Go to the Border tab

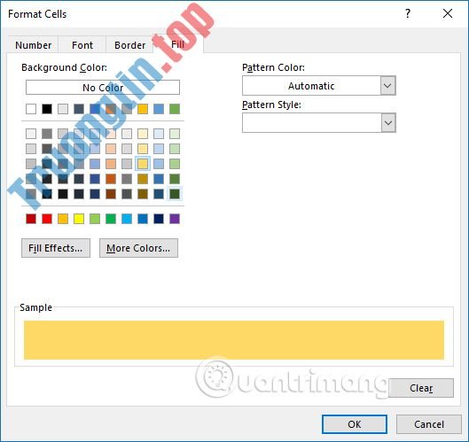point(129,45)
